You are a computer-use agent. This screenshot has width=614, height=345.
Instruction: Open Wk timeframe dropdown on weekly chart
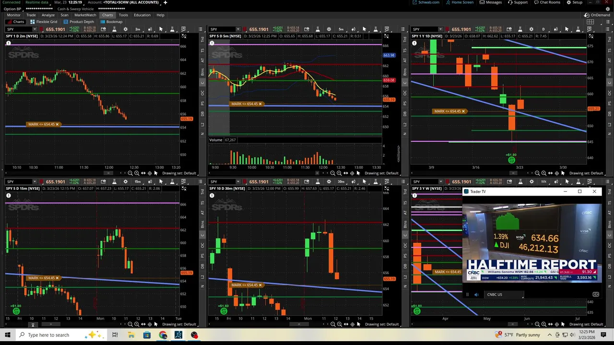point(543,182)
